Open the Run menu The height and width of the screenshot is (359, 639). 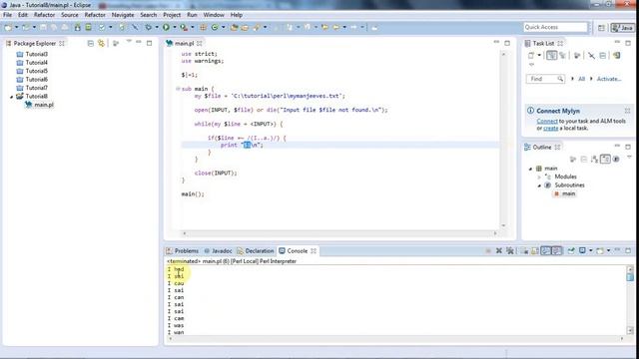coord(192,15)
